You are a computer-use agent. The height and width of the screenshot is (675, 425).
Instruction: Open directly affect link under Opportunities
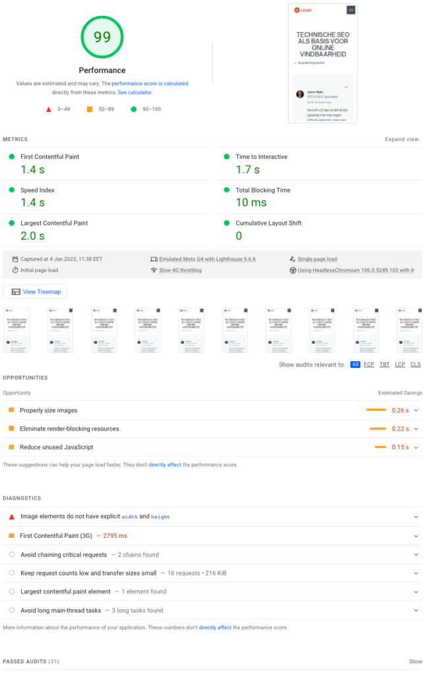tap(165, 465)
